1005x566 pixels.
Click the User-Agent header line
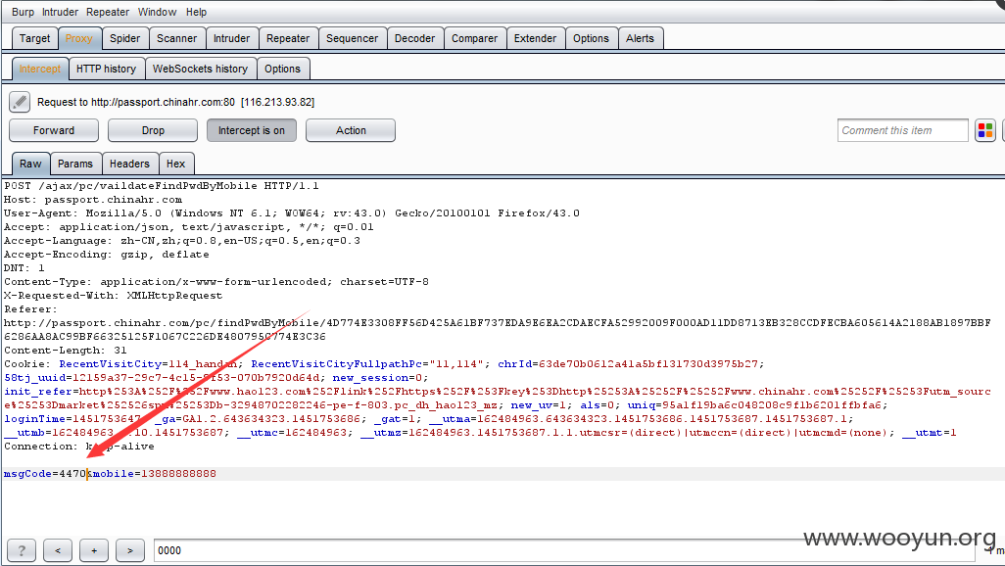[x=292, y=212]
